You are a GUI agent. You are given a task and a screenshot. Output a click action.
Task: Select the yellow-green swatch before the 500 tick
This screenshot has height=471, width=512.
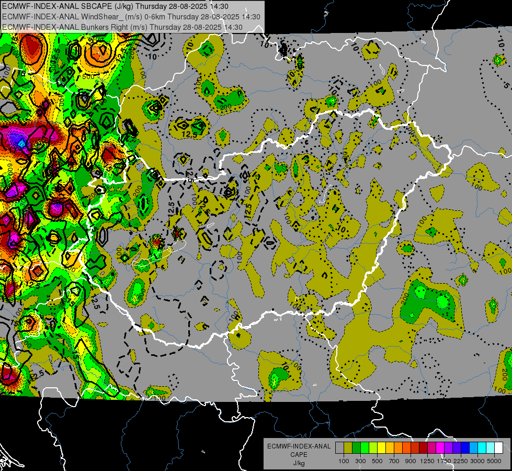click(x=373, y=447)
